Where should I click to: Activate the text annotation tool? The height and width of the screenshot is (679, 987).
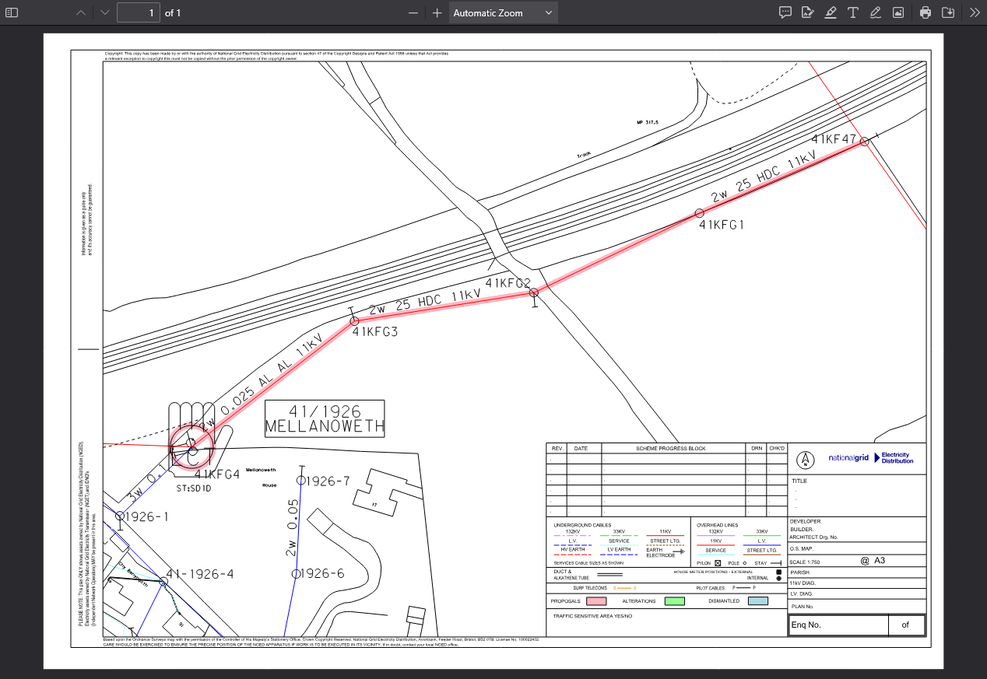click(x=853, y=12)
